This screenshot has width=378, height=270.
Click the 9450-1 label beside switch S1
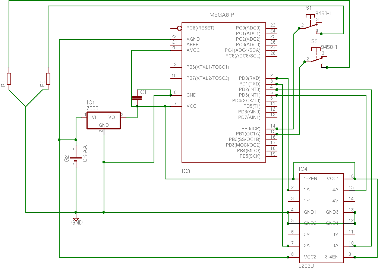pos(324,13)
